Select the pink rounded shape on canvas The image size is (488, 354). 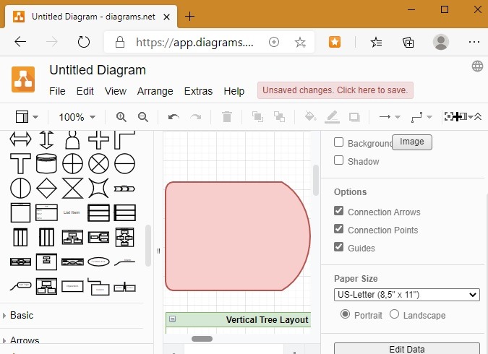pos(238,236)
